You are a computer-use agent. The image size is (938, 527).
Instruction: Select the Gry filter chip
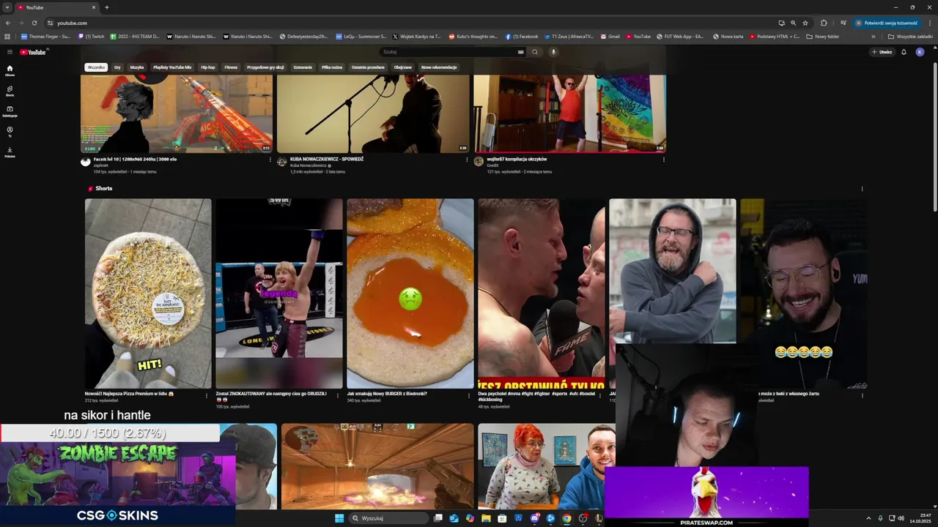click(x=117, y=67)
